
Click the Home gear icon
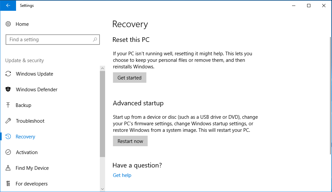(8, 24)
